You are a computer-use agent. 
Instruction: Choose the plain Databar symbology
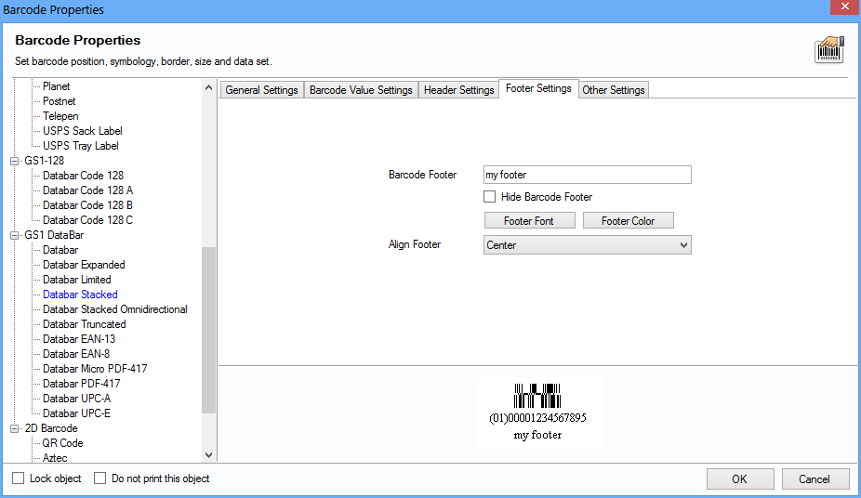coord(60,250)
